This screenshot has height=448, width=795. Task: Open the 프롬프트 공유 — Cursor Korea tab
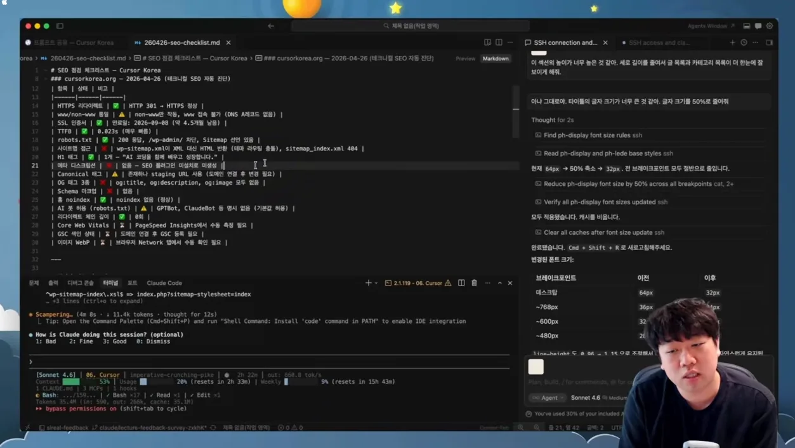(74, 43)
